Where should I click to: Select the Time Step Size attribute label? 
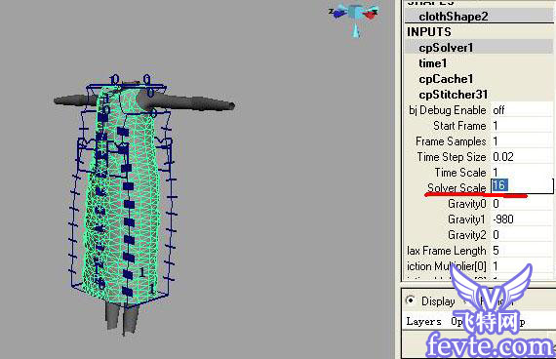pyautogui.click(x=452, y=157)
